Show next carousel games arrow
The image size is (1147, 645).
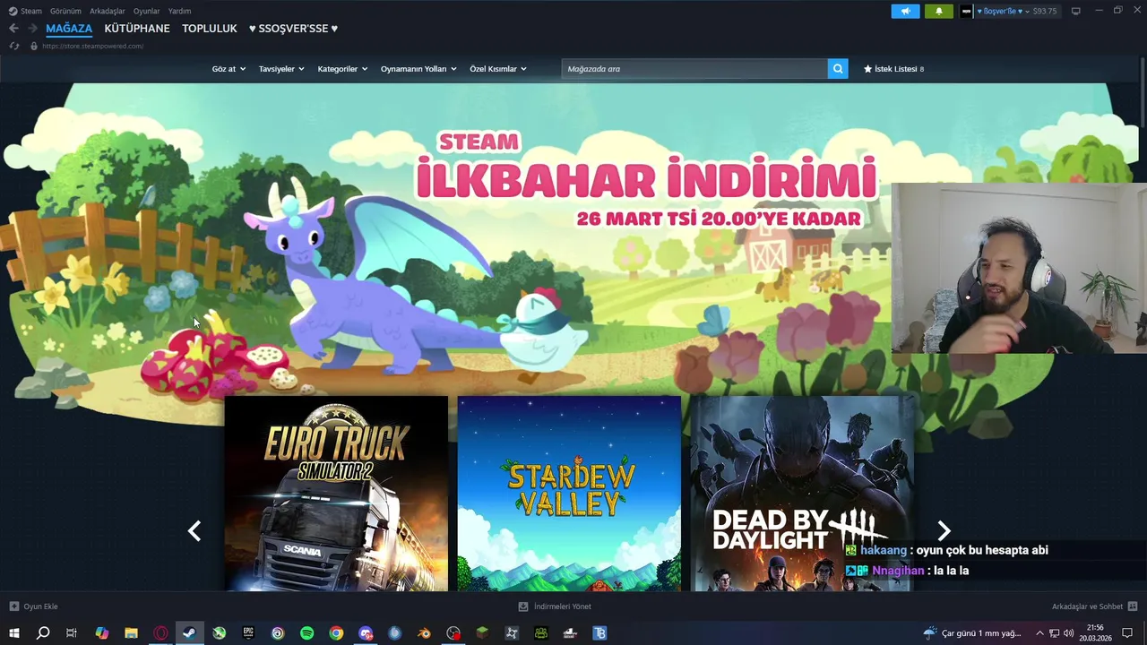coord(944,531)
